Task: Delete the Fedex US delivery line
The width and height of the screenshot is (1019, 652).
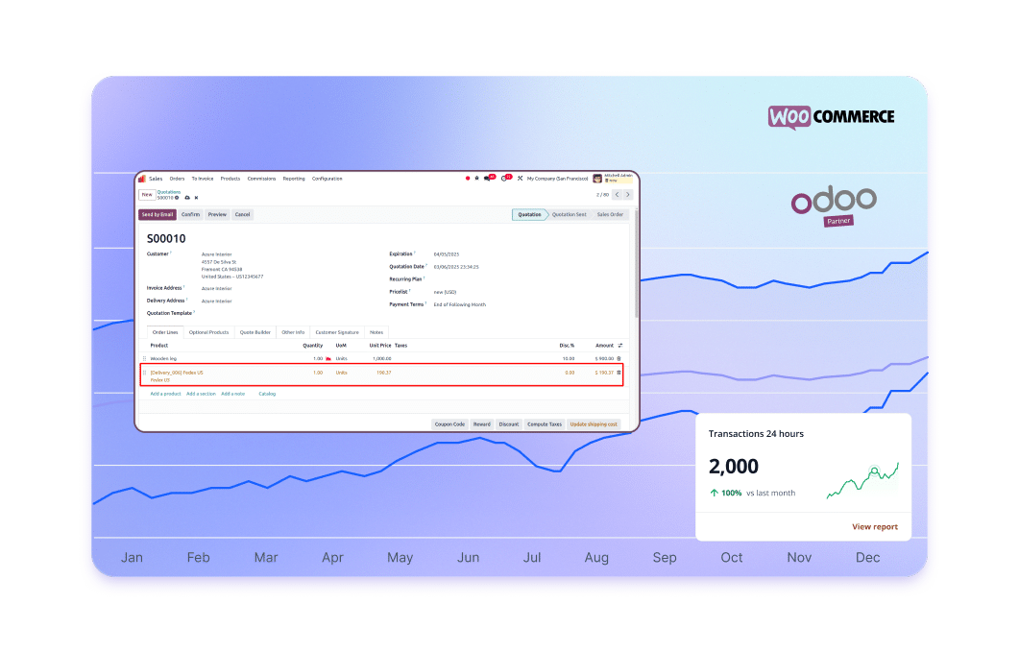Action: (x=619, y=373)
